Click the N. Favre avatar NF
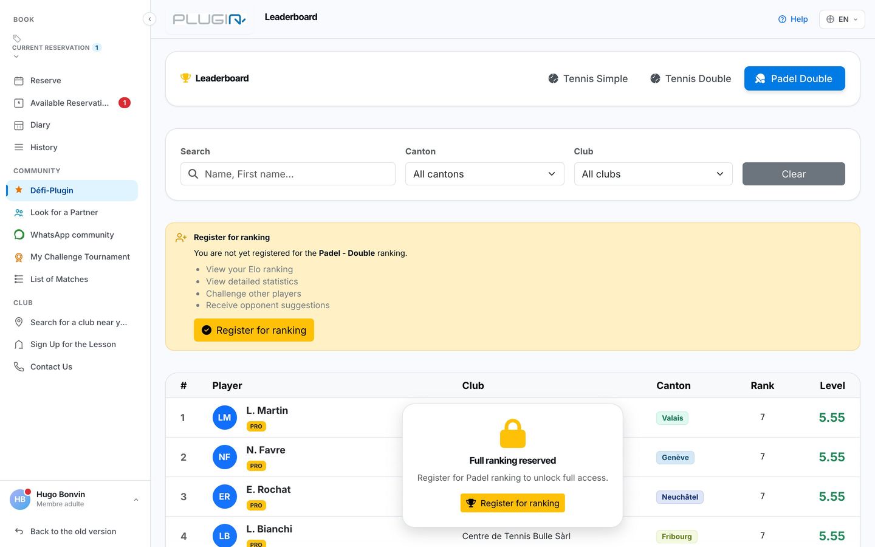The image size is (875, 547). click(x=224, y=457)
